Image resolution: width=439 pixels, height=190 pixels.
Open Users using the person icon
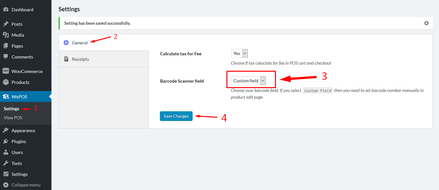click(6, 152)
